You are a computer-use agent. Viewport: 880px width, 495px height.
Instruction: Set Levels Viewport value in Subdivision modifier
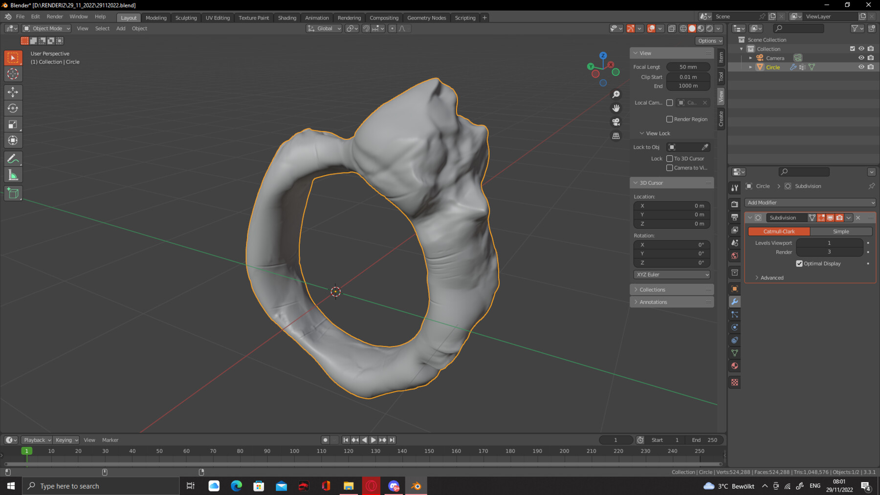pyautogui.click(x=829, y=243)
